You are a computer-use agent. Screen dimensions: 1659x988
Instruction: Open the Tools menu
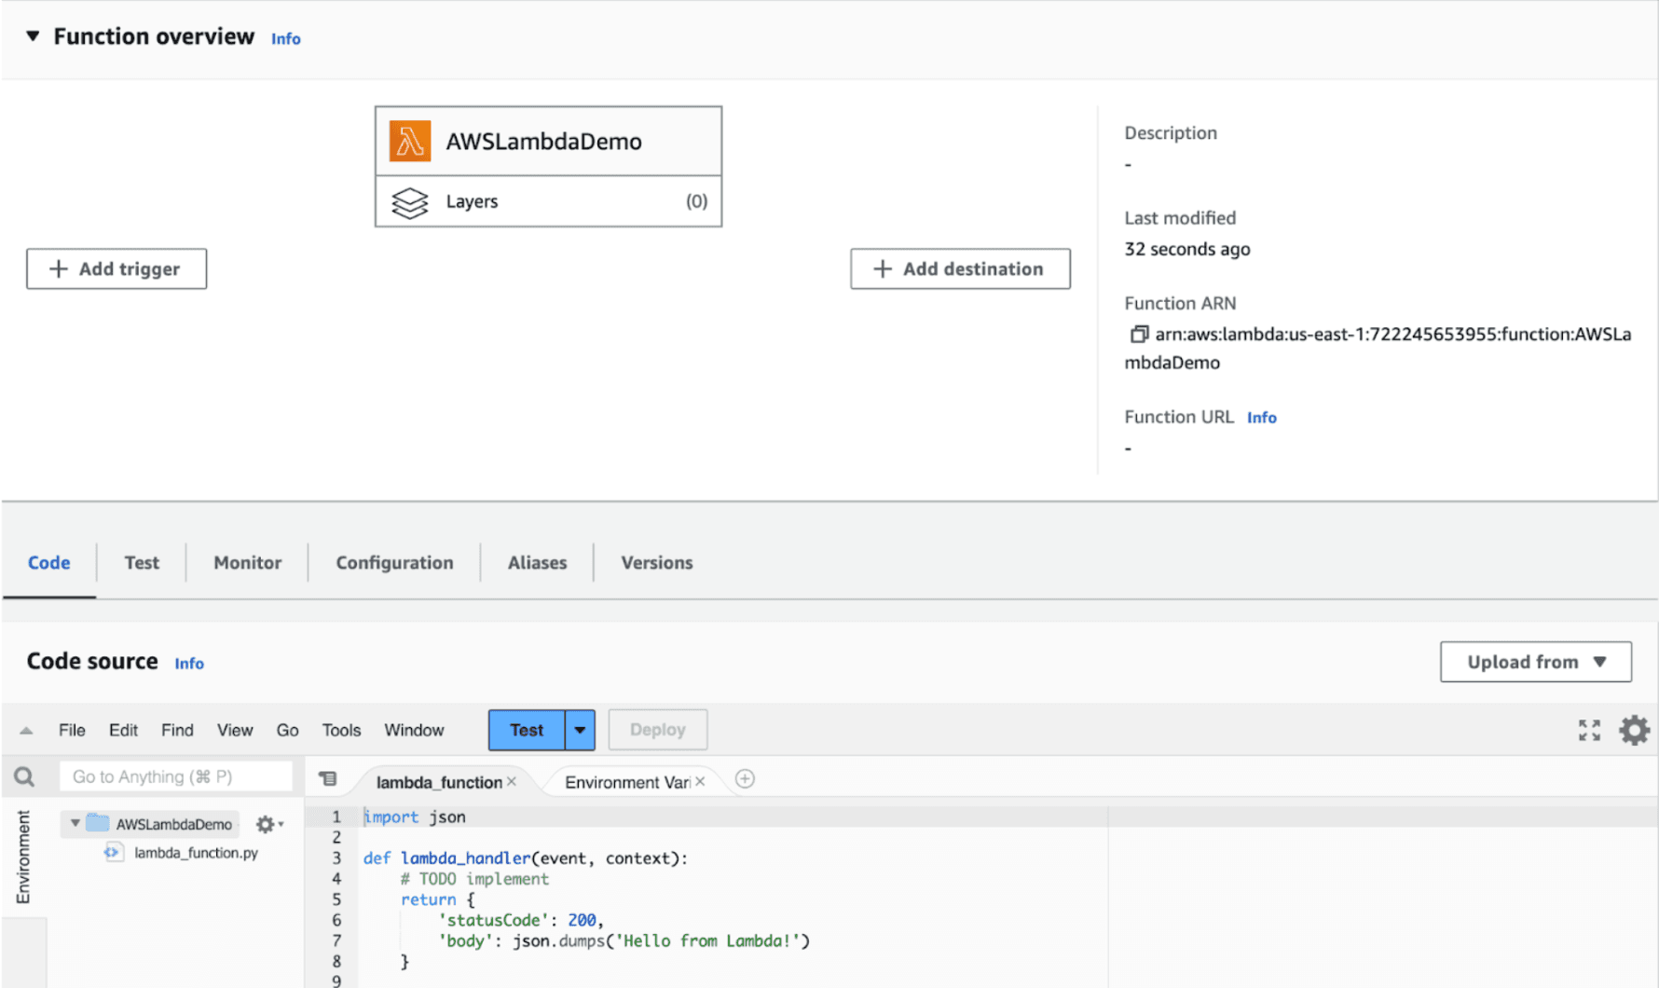click(x=341, y=731)
